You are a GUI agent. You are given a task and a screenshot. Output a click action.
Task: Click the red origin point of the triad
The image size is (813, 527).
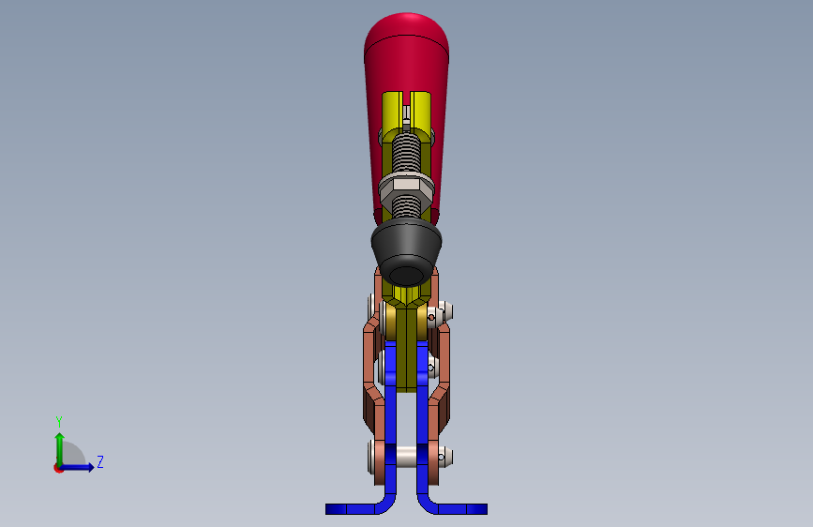tap(58, 468)
